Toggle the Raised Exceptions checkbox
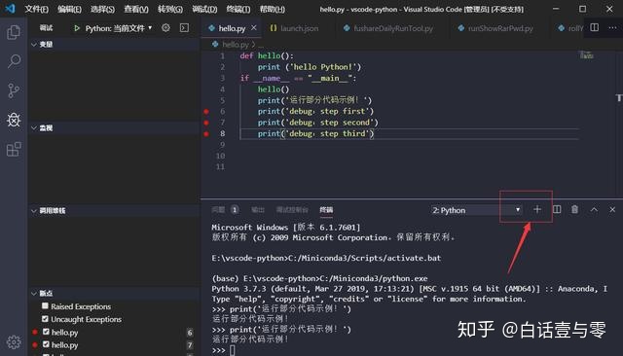The height and width of the screenshot is (356, 623). click(x=45, y=306)
